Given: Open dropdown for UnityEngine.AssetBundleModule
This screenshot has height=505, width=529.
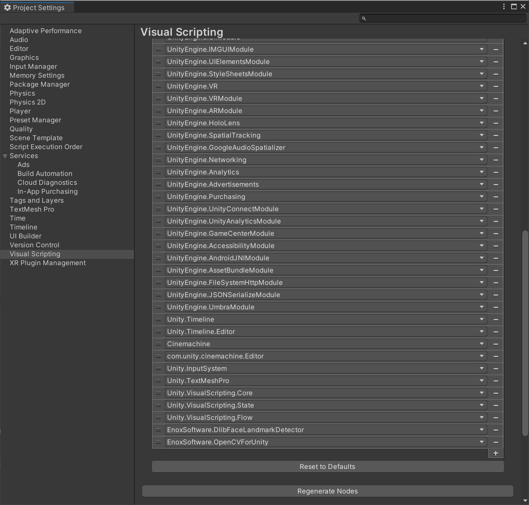Looking at the screenshot, I should pos(326,270).
